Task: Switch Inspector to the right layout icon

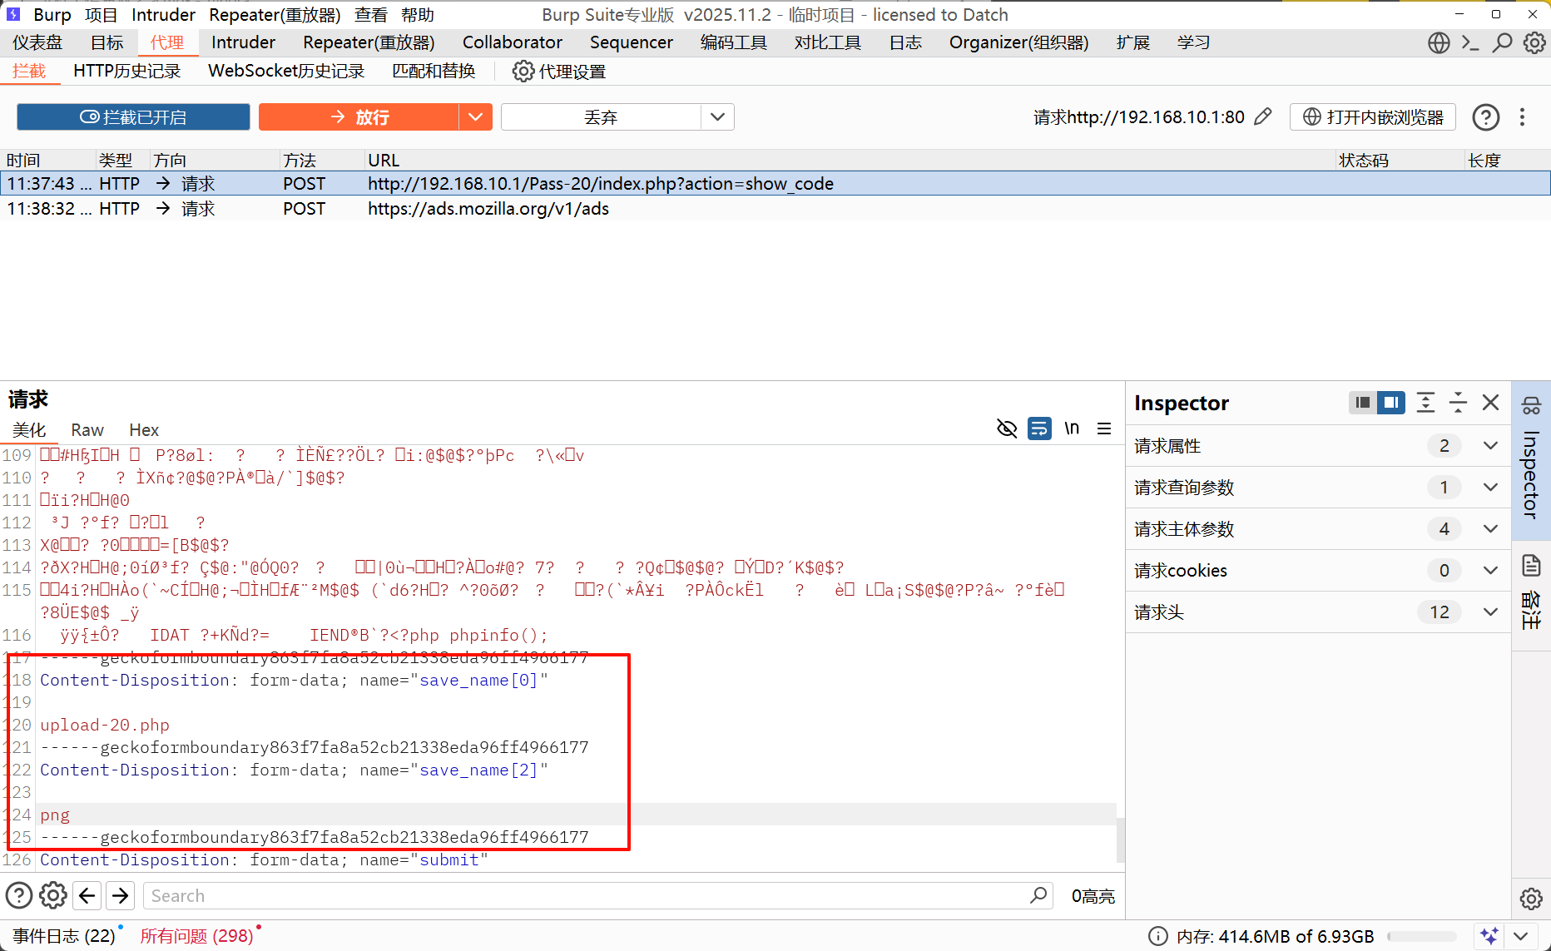Action: pyautogui.click(x=1391, y=403)
